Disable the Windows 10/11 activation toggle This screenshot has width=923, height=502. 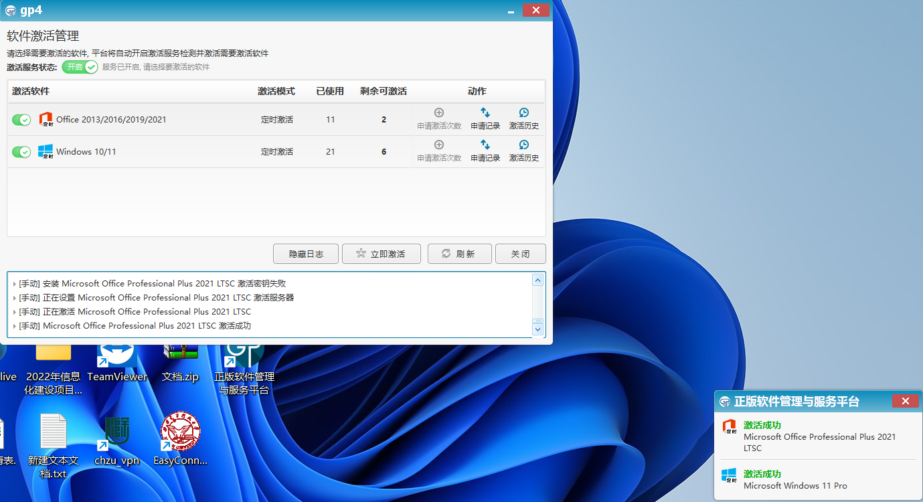tap(21, 151)
